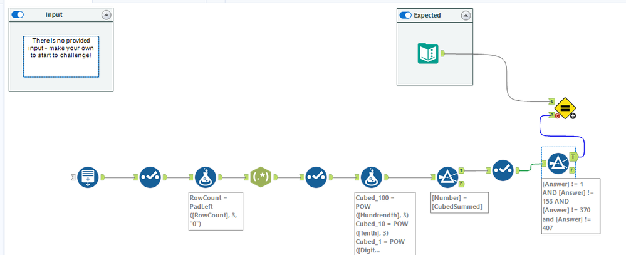Click input anchor of the last Filter tool
The image size is (626, 255).
[545, 164]
